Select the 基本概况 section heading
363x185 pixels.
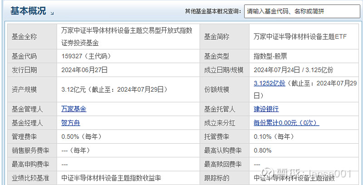28,11
